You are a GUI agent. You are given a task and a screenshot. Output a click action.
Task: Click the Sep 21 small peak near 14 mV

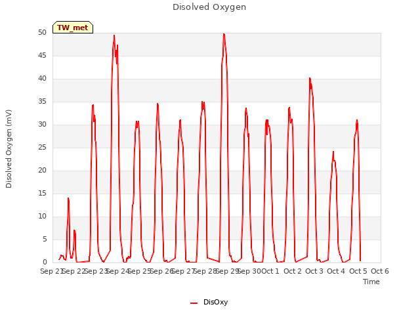68,198
